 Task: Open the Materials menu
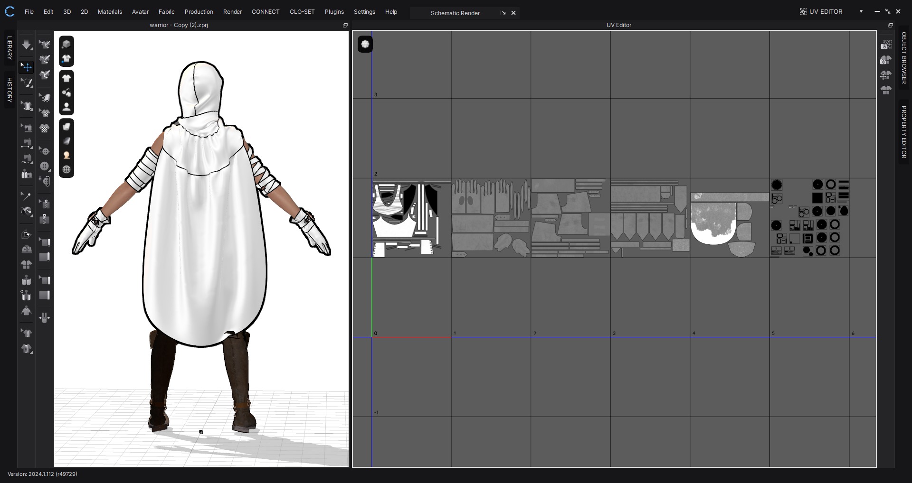tap(110, 12)
